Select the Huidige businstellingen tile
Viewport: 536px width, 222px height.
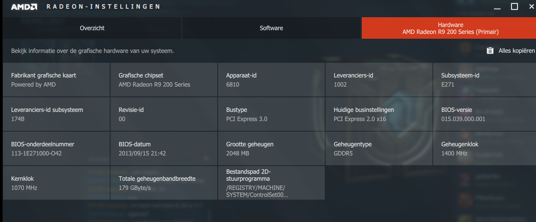click(379, 114)
